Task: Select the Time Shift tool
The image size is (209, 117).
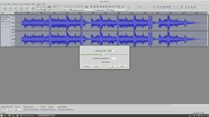Action: pyautogui.click(x=41, y=10)
